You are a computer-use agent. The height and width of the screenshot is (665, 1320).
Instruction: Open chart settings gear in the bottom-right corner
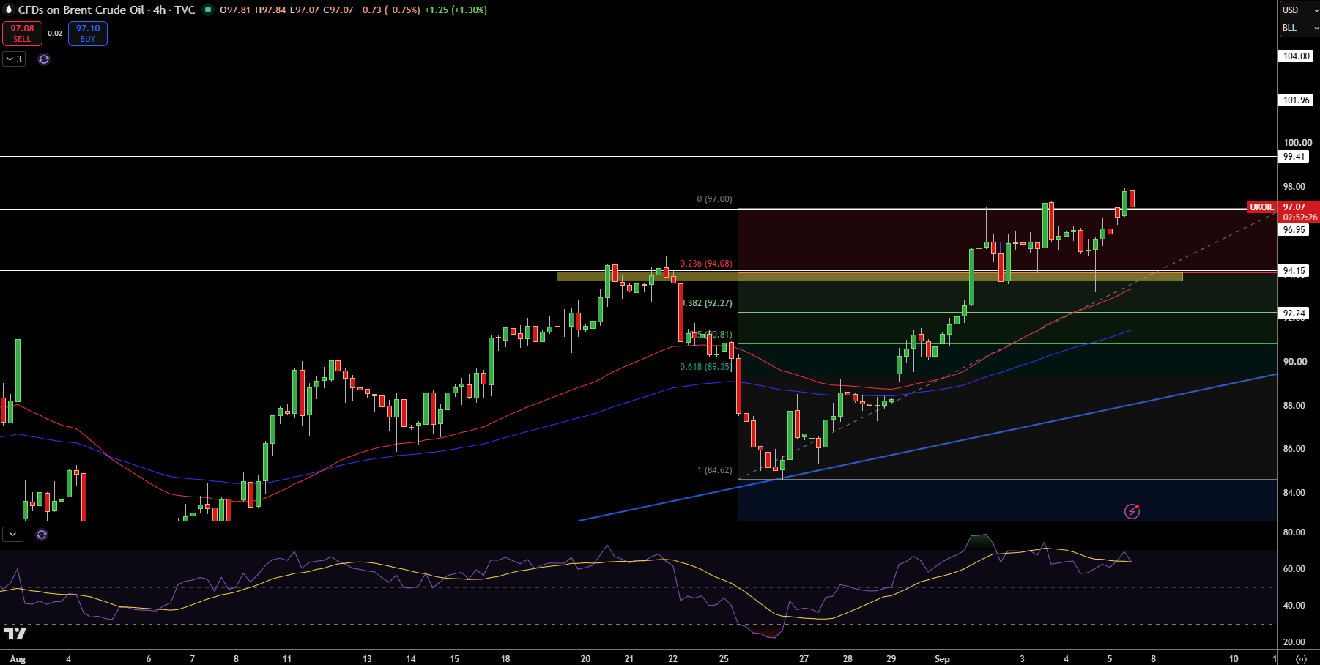[x=1301, y=659]
